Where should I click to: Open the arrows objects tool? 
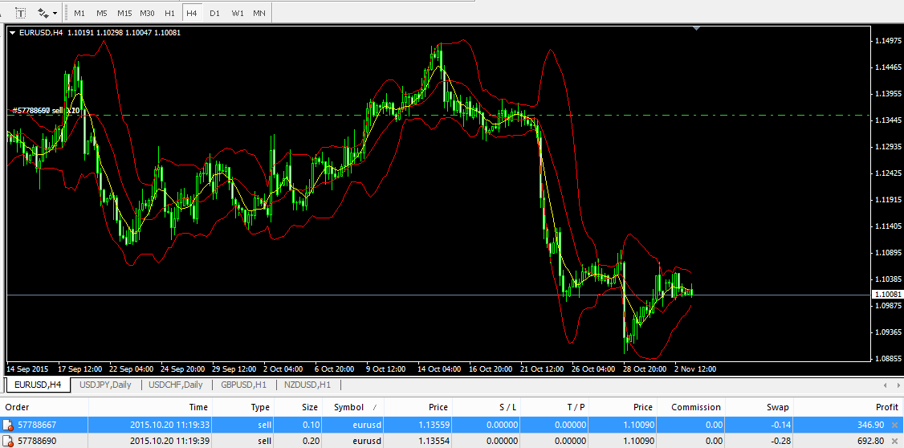point(43,12)
